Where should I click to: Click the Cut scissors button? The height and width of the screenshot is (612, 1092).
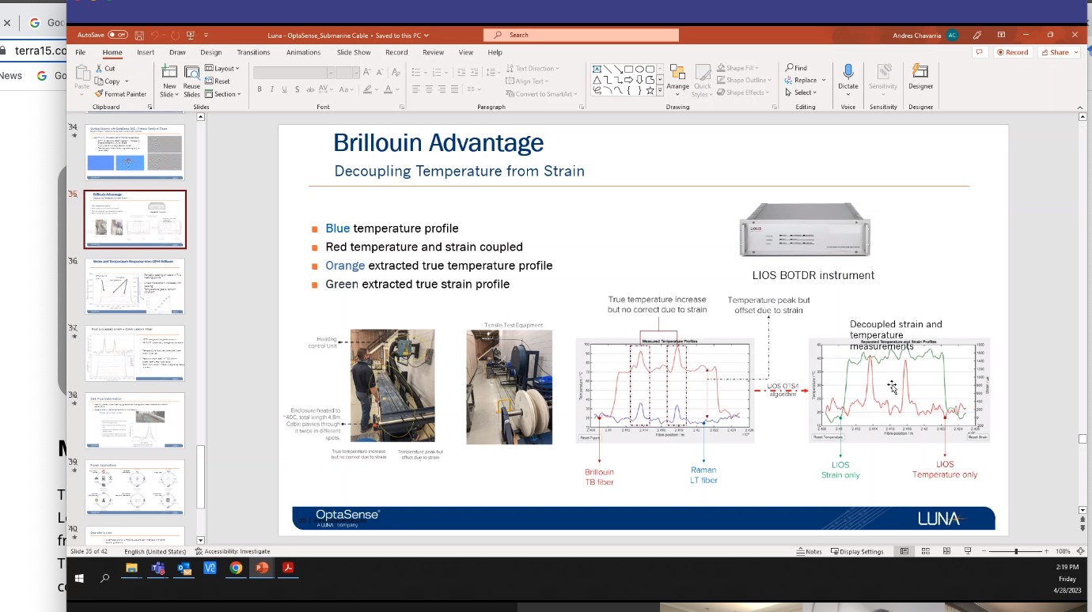click(x=104, y=69)
